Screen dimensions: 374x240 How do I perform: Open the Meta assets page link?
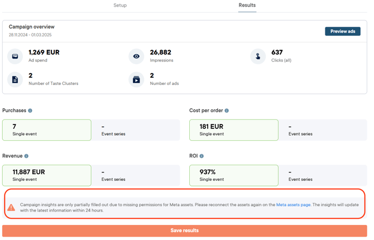[x=293, y=205]
